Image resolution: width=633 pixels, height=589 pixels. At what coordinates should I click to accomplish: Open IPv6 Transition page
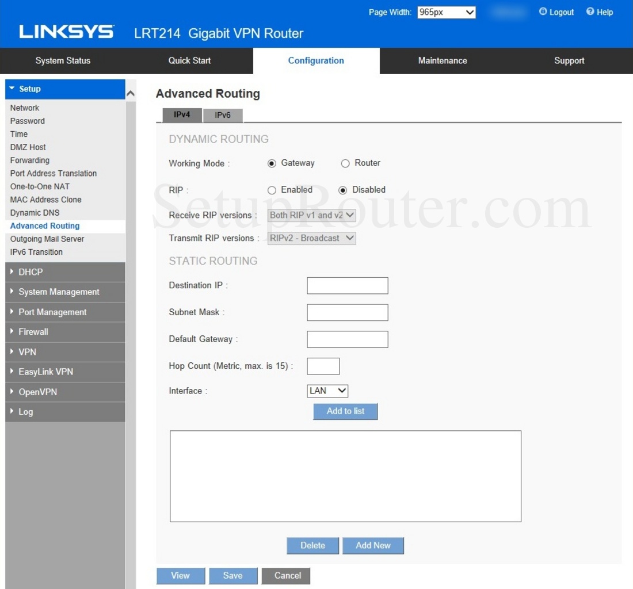(x=36, y=252)
